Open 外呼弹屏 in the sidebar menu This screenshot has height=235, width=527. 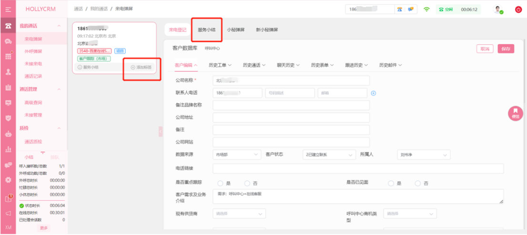pos(33,51)
